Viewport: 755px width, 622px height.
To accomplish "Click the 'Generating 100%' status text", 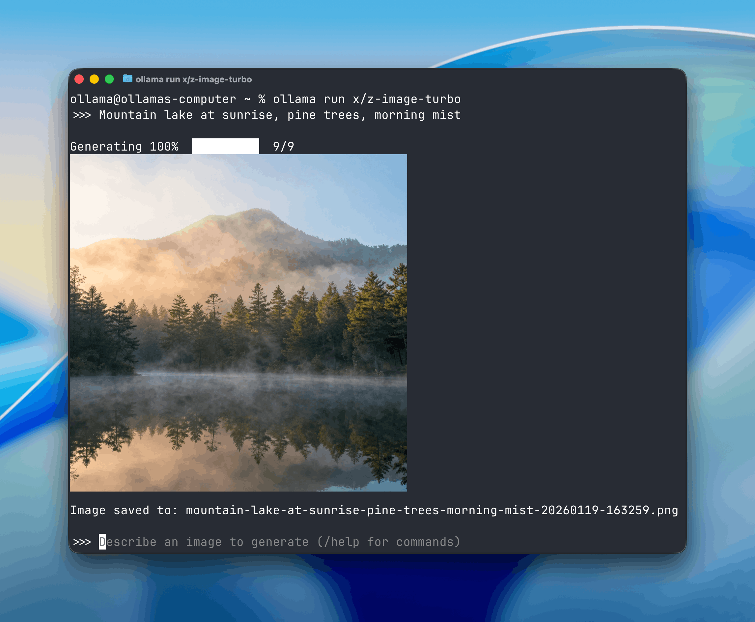I will pyautogui.click(x=124, y=147).
